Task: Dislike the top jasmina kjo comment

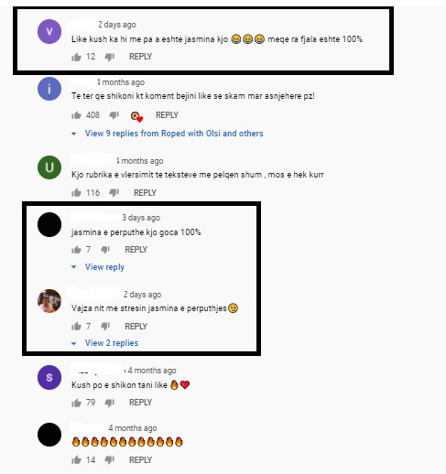Action: (x=110, y=57)
